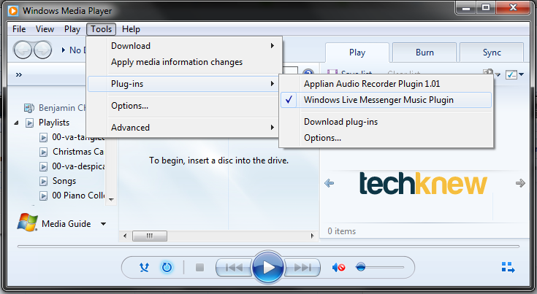Viewport: 537px width, 294px height.
Task: Collapse the Playlists tree node
Action: [x=16, y=123]
